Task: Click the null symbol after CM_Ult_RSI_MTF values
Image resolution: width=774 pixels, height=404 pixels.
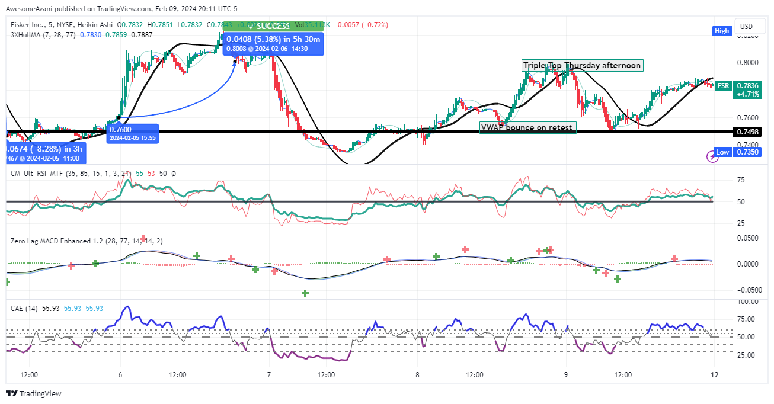Action: (x=172, y=172)
